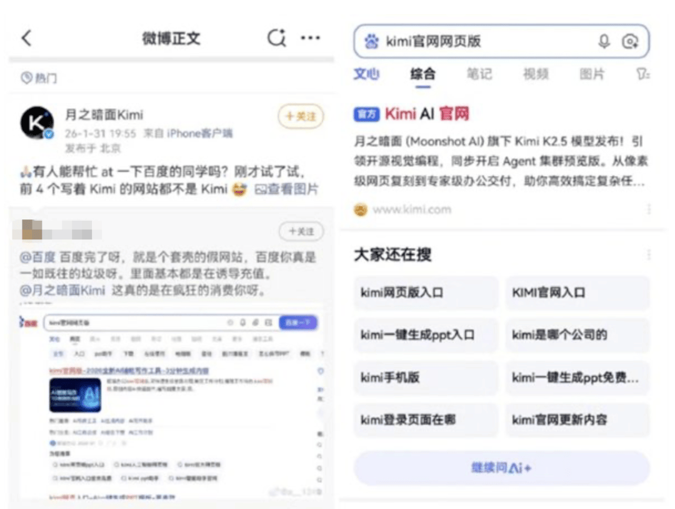Tap the microphone icon in search bar
This screenshot has height=509, width=675.
pyautogui.click(x=604, y=41)
